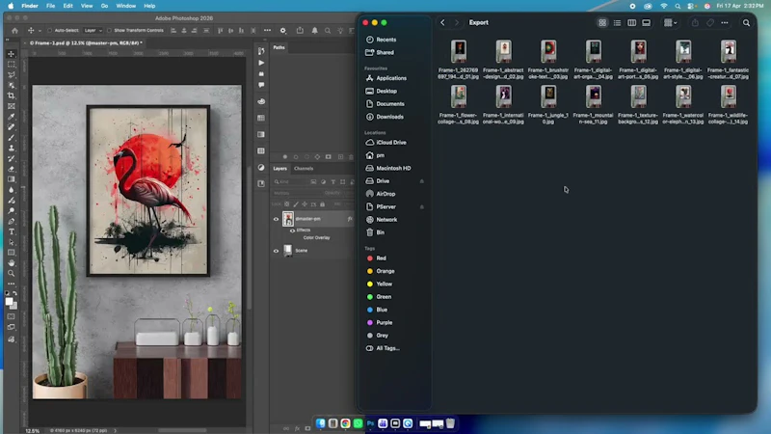The image size is (771, 434).
Task: Open layer Kind filter dropdown
Action: (290, 182)
